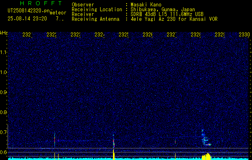The width and height of the screenshot is (252, 160).
Task: Click the HROFFT title text
Action: click(41, 3)
